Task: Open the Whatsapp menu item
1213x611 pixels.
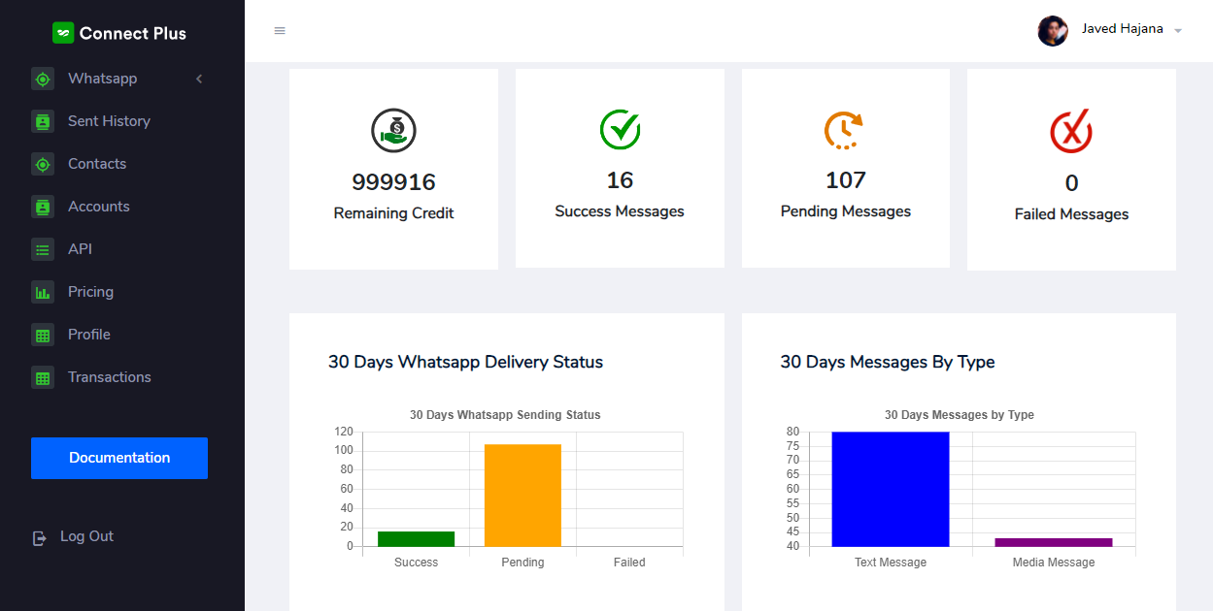Action: [x=102, y=79]
